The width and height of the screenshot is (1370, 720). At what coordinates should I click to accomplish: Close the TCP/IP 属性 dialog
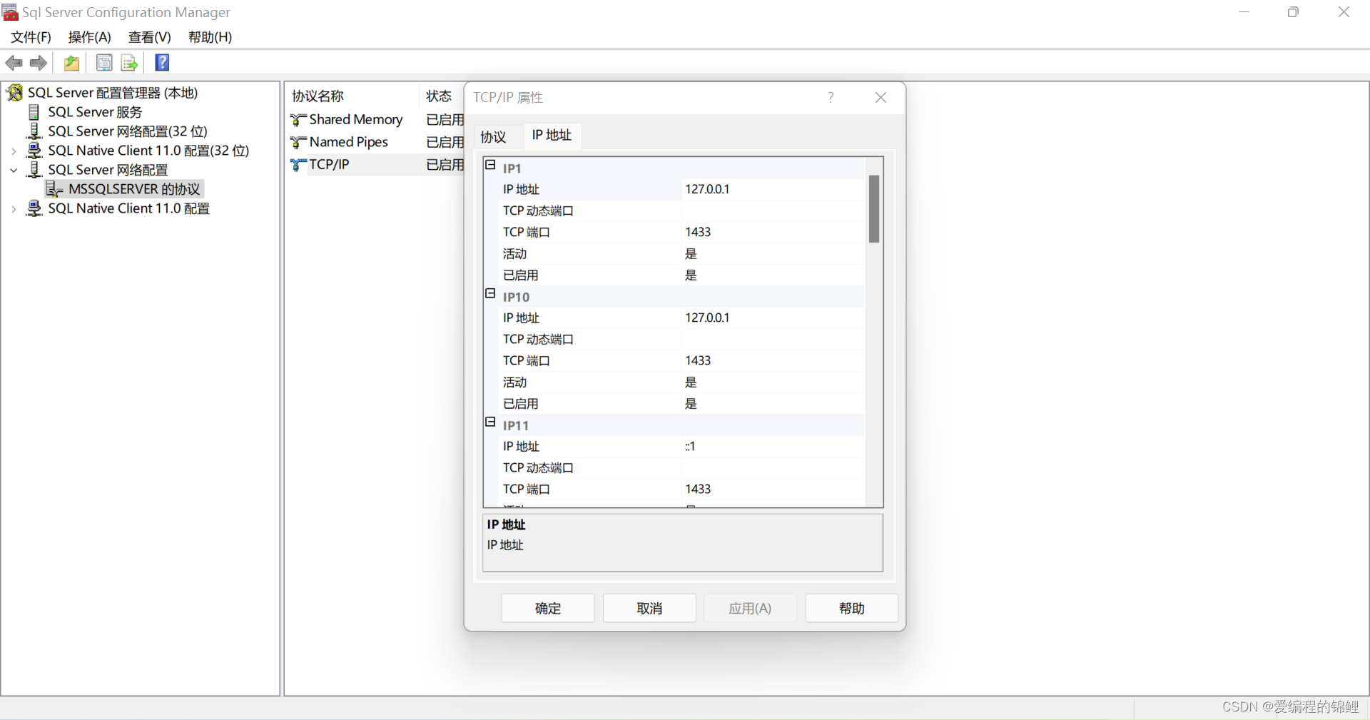click(881, 98)
